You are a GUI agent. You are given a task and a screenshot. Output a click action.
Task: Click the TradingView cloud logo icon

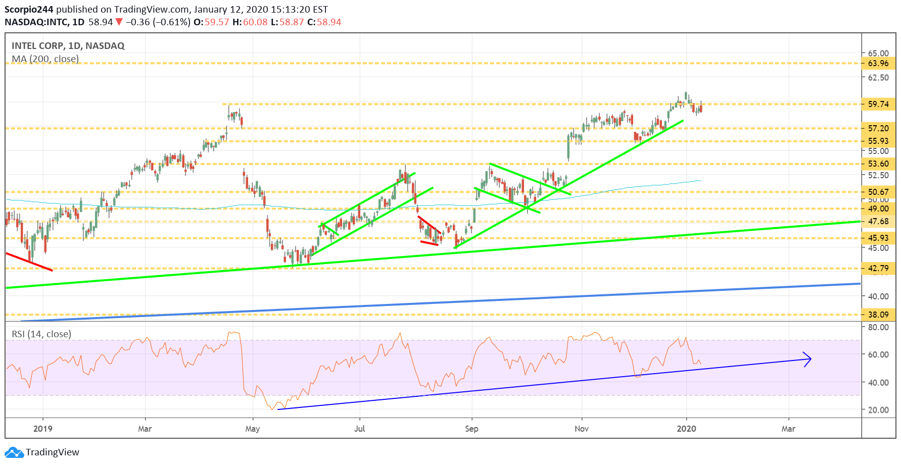click(x=14, y=452)
